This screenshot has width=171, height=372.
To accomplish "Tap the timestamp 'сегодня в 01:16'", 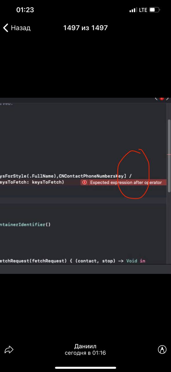I will pyautogui.click(x=85, y=353).
